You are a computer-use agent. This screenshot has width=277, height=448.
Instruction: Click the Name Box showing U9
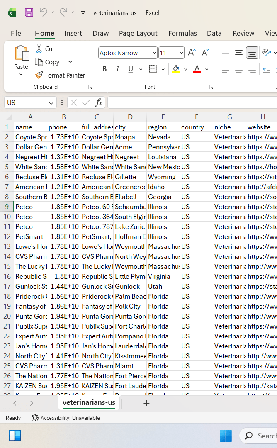click(x=26, y=102)
